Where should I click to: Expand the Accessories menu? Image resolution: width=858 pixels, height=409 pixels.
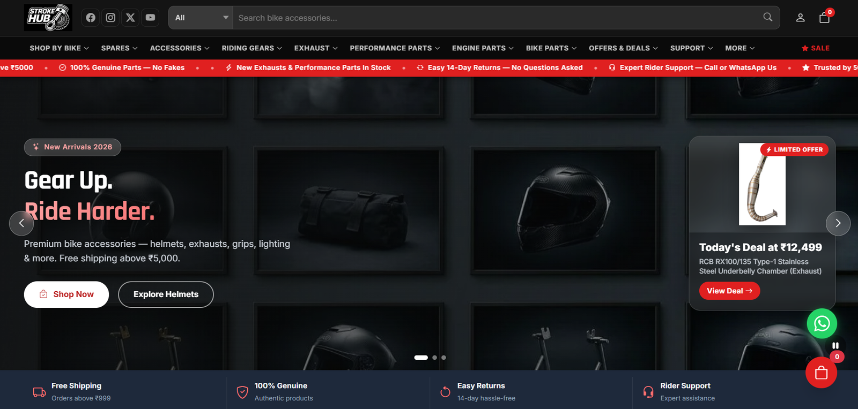click(x=180, y=48)
